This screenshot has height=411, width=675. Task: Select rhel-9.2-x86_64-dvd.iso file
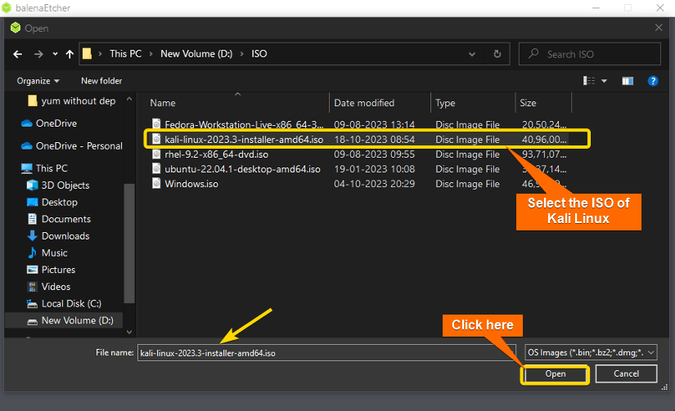(216, 154)
